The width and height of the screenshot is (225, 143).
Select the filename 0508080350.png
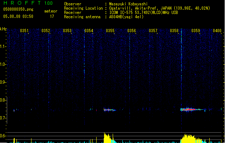pos(18,9)
